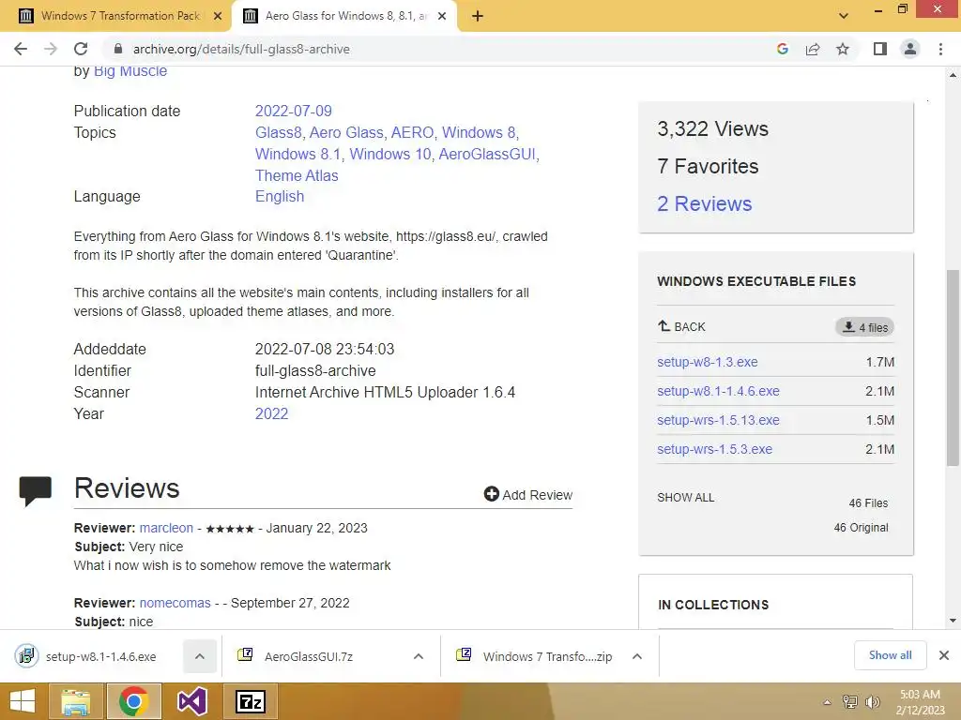Viewport: 961px width, 720px height.
Task: Open a new tab with plus button
Action: click(478, 16)
